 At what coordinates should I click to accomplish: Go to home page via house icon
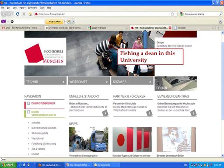[30, 14]
